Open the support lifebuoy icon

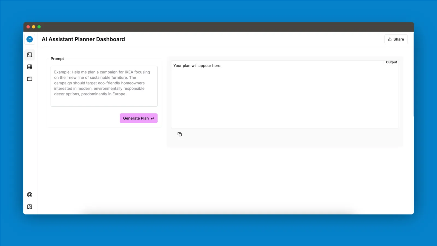[x=30, y=195]
